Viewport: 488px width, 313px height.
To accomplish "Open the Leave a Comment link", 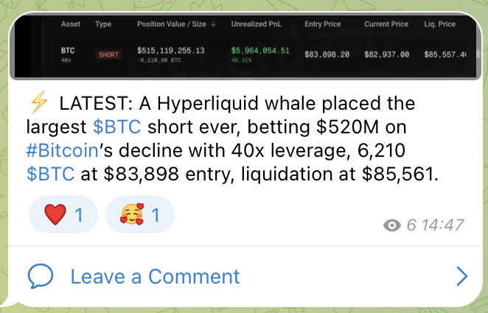I will [x=155, y=276].
